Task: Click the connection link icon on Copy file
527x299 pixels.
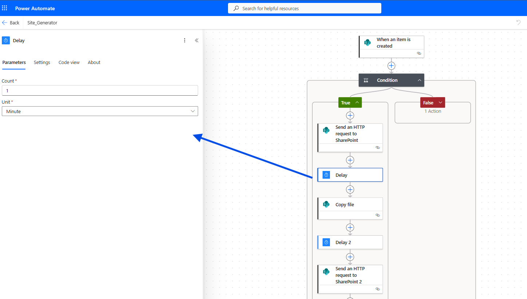Action: tap(377, 215)
